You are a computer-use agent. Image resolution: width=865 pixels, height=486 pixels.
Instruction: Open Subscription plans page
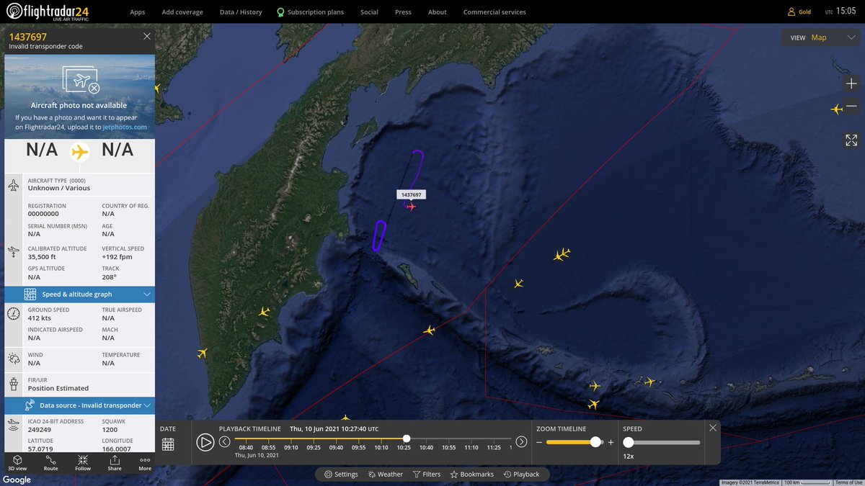click(310, 12)
